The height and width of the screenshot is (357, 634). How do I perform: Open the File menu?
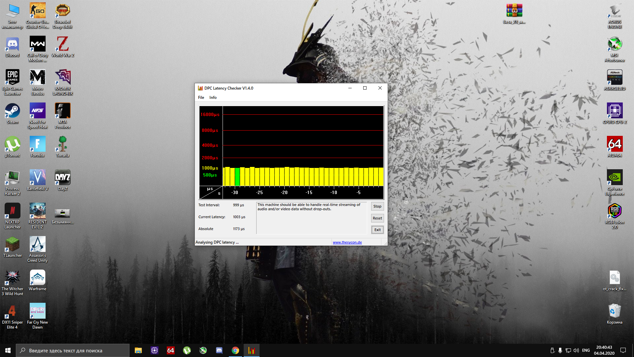pyautogui.click(x=201, y=98)
